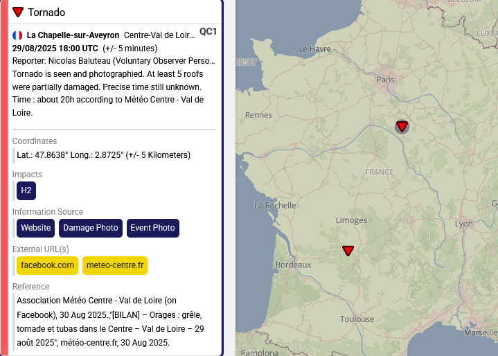This screenshot has width=498, height=356.
Task: Click the FRANCE country label on the map
Action: point(380,172)
